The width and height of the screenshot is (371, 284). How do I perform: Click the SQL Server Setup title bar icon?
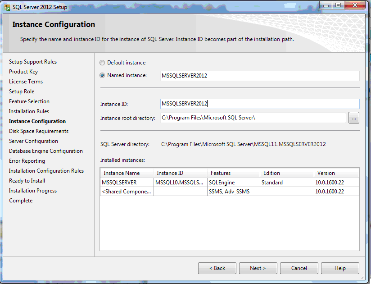pos(7,7)
